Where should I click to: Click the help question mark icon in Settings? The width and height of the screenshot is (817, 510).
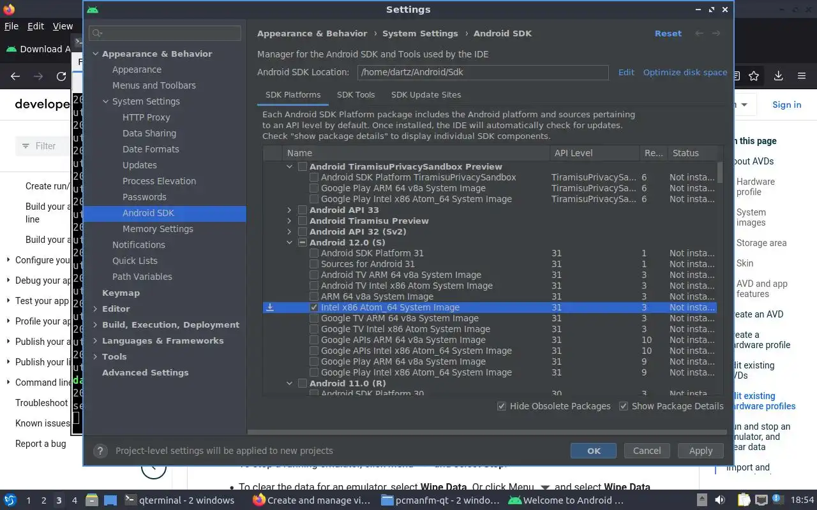100,451
